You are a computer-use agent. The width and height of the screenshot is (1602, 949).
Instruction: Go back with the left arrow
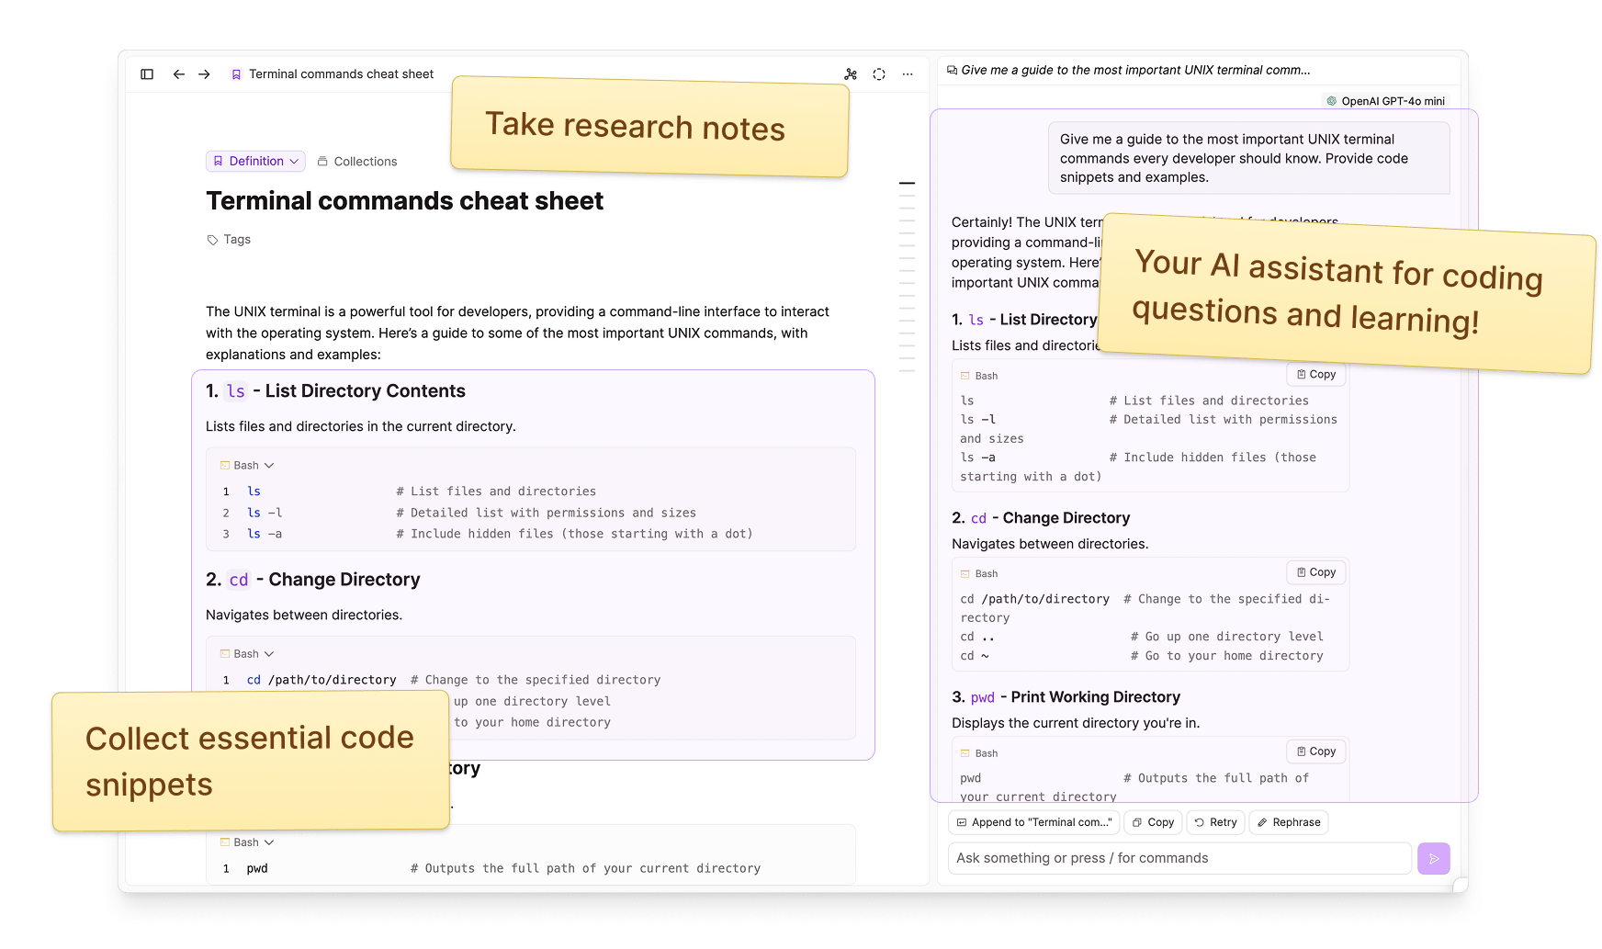click(x=178, y=74)
